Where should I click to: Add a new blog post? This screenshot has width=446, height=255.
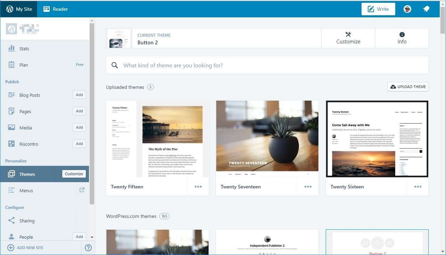[x=79, y=95]
